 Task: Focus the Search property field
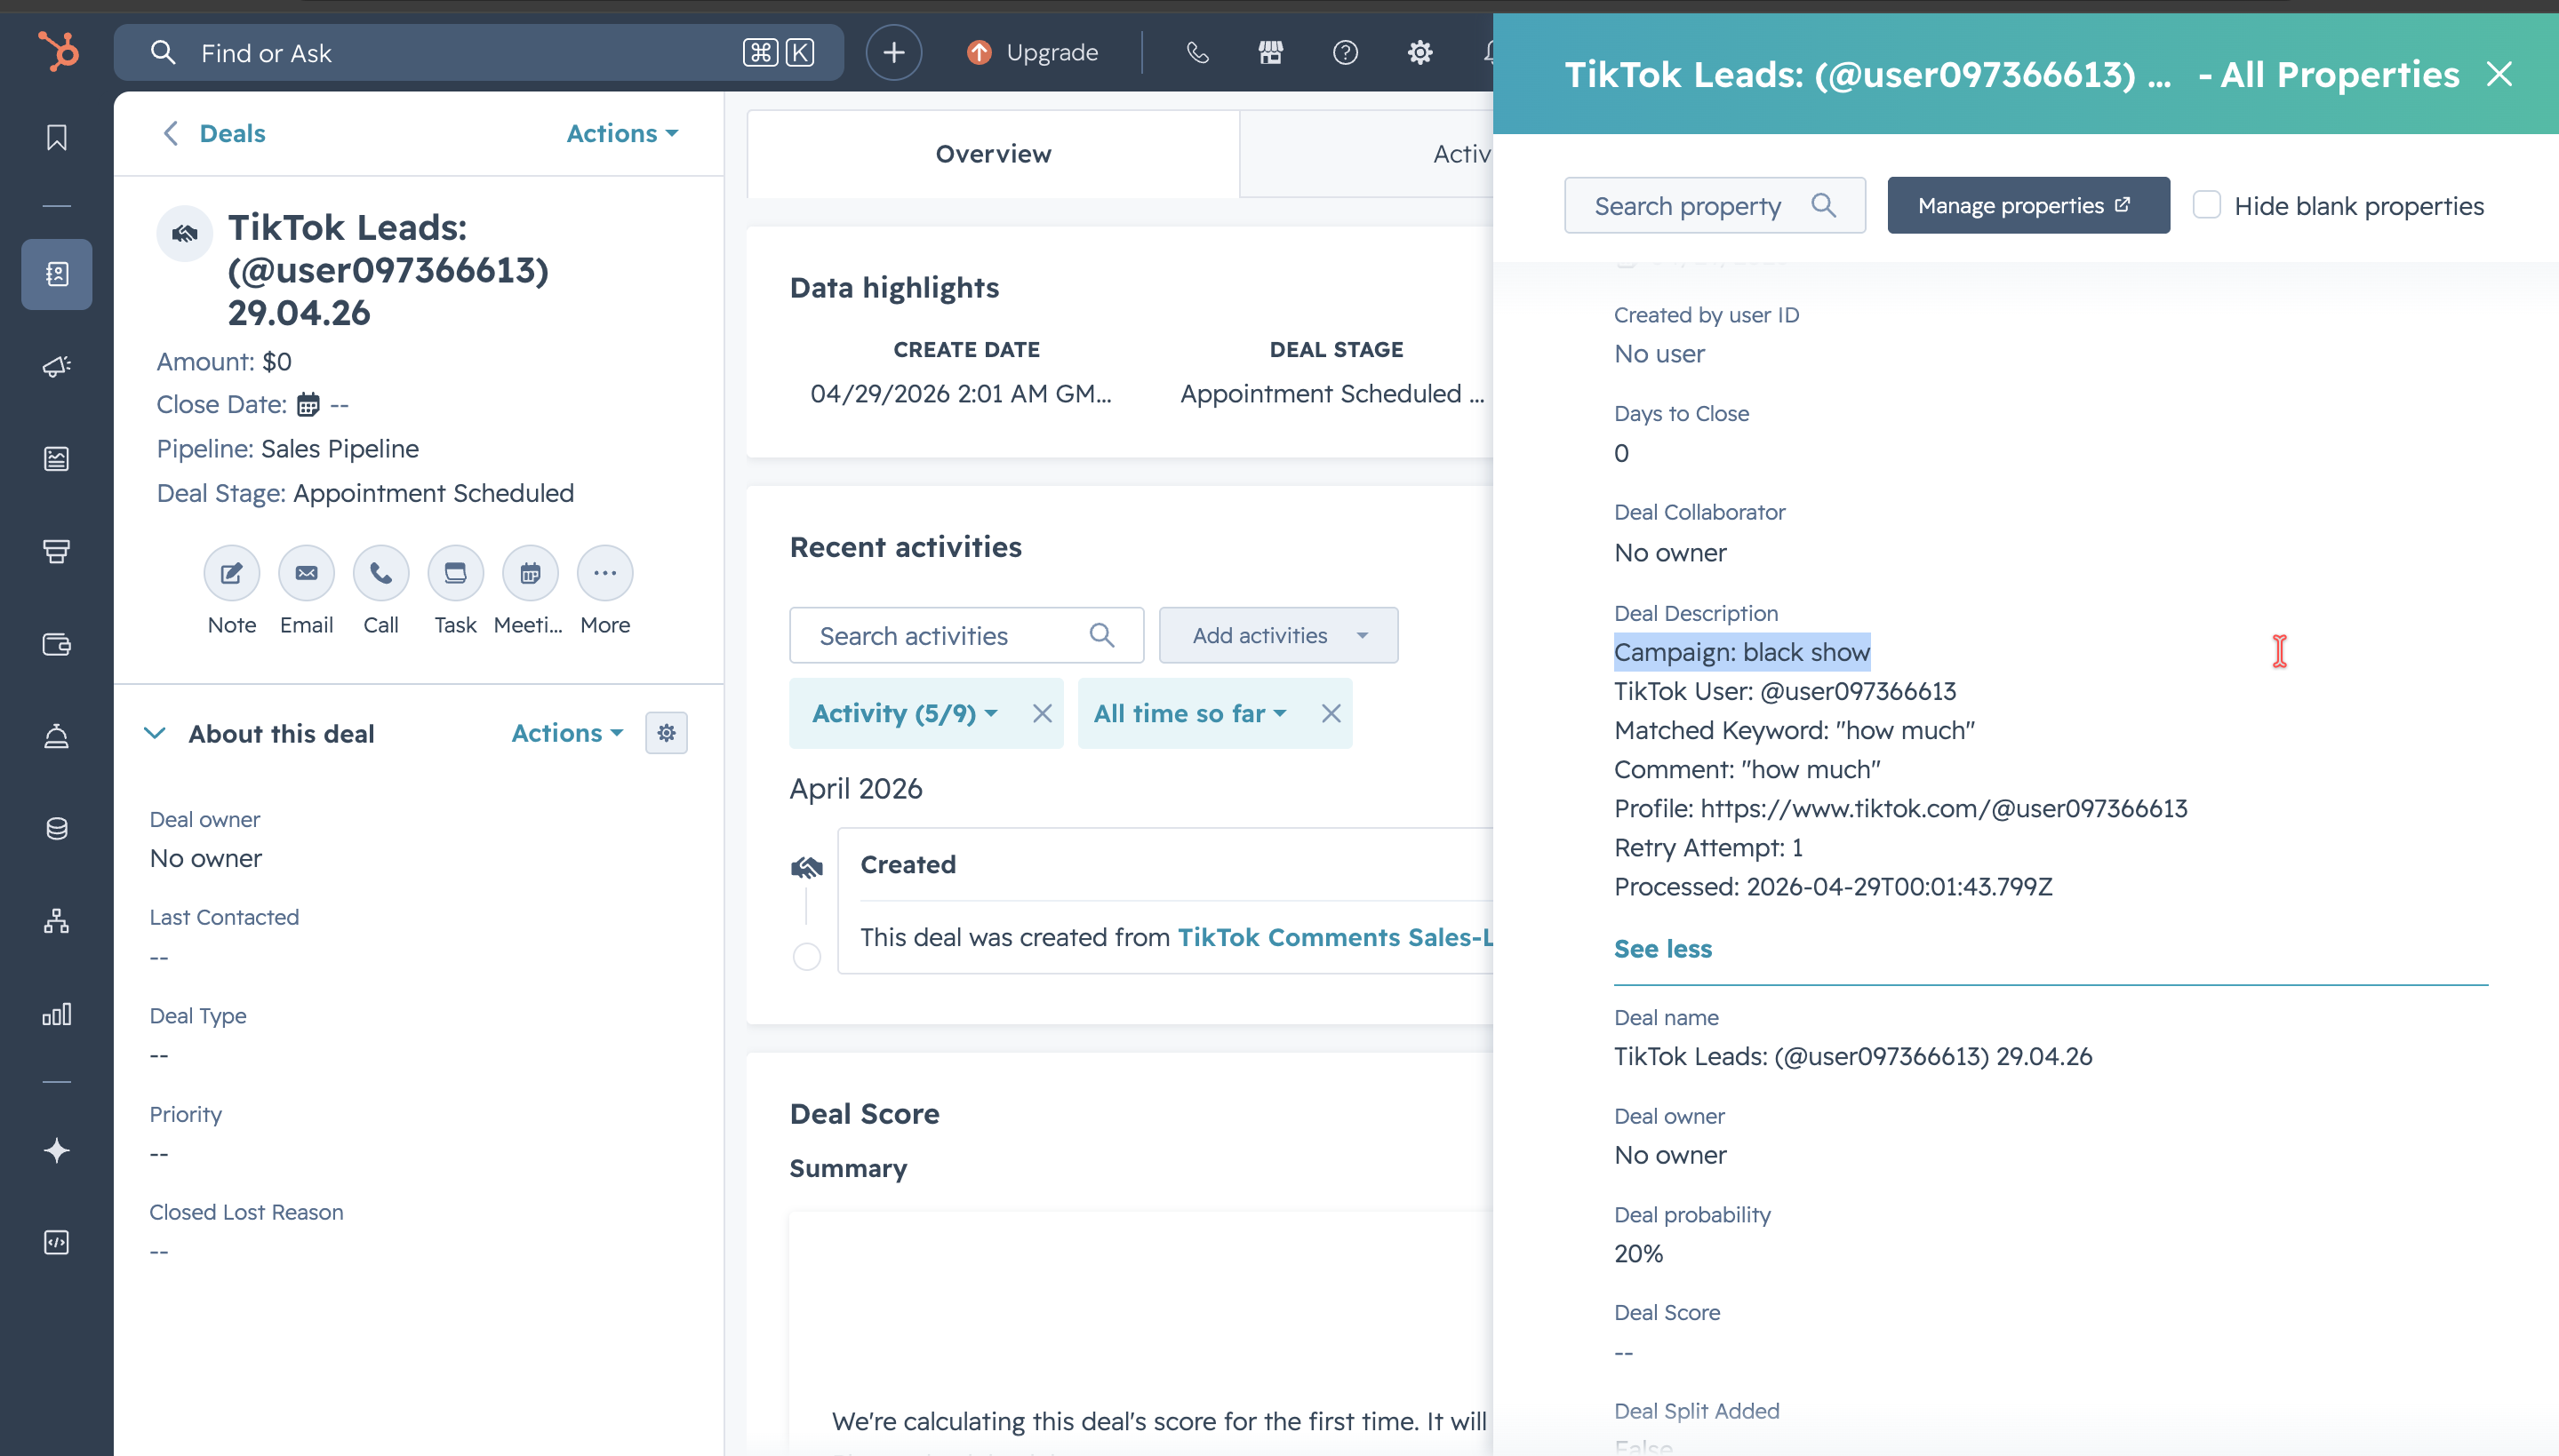pos(1715,205)
